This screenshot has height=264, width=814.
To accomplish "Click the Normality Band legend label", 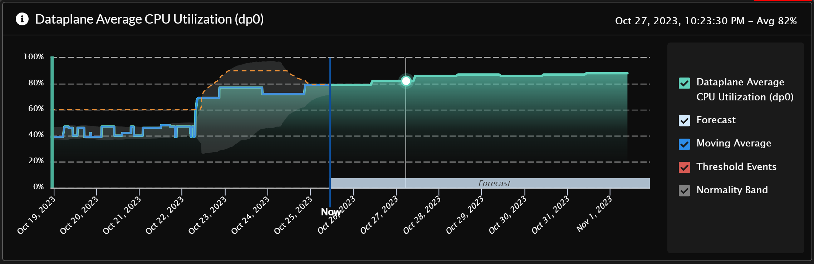I will pos(732,190).
